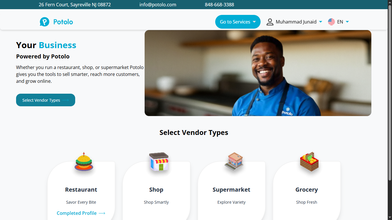Select the Restaurant burger icon

pos(84,162)
